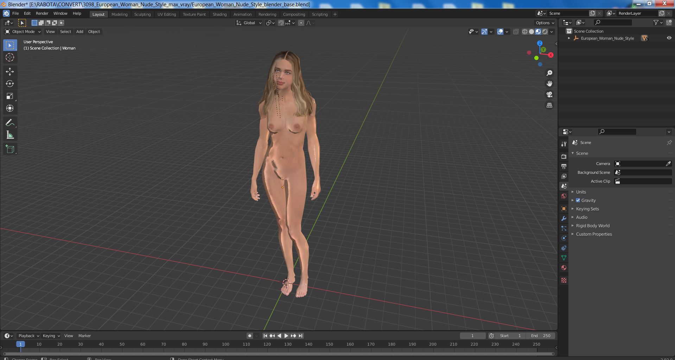
Task: Toggle snapping magnet
Action: [x=281, y=23]
